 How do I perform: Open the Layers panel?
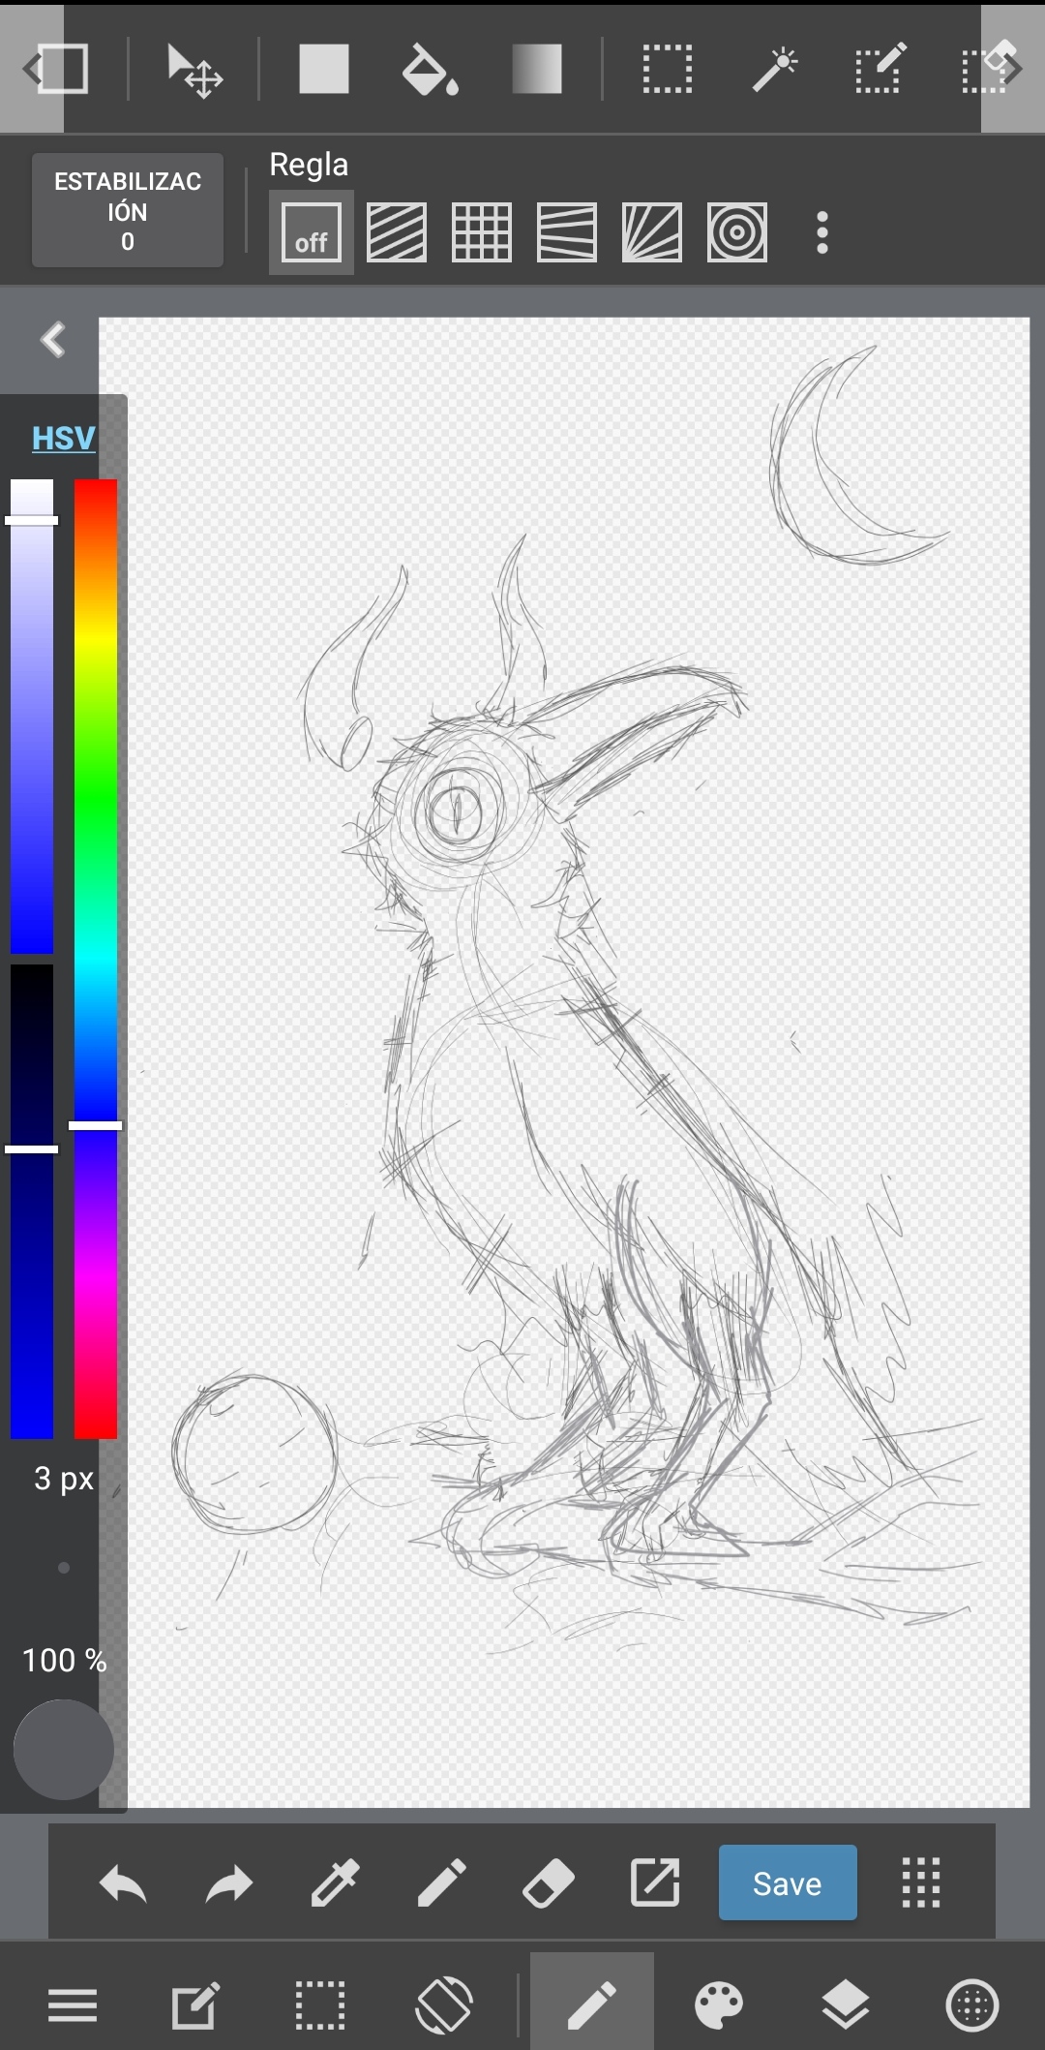click(846, 2005)
